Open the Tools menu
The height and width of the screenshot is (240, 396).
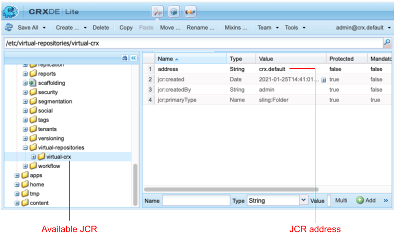click(291, 28)
